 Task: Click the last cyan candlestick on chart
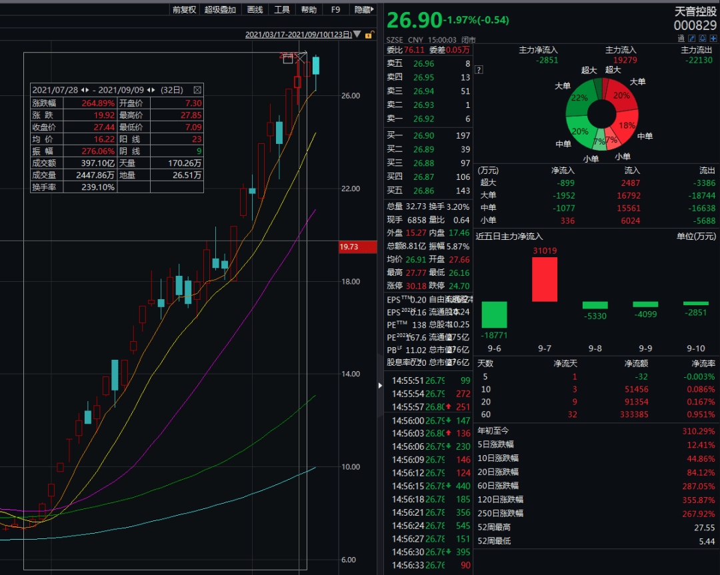[x=316, y=65]
